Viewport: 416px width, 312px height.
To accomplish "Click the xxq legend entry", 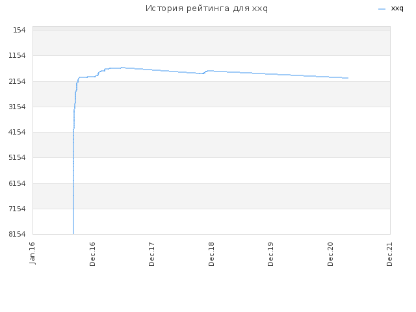I will 397,8.
